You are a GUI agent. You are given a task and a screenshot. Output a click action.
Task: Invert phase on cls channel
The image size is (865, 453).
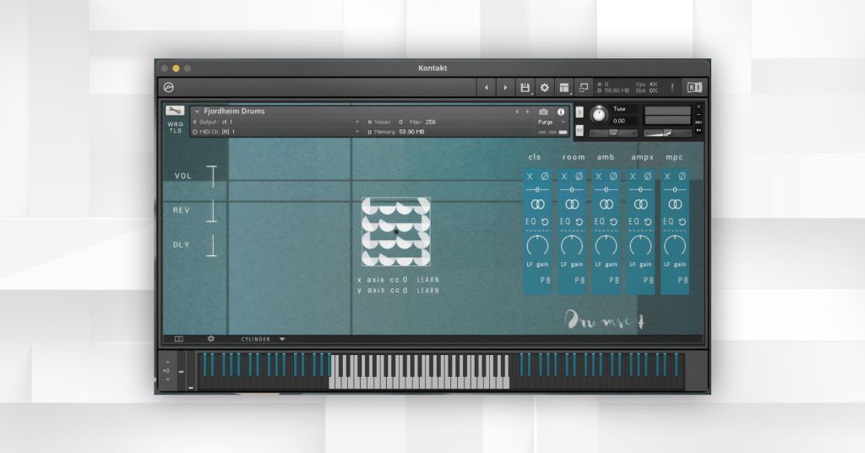545,176
